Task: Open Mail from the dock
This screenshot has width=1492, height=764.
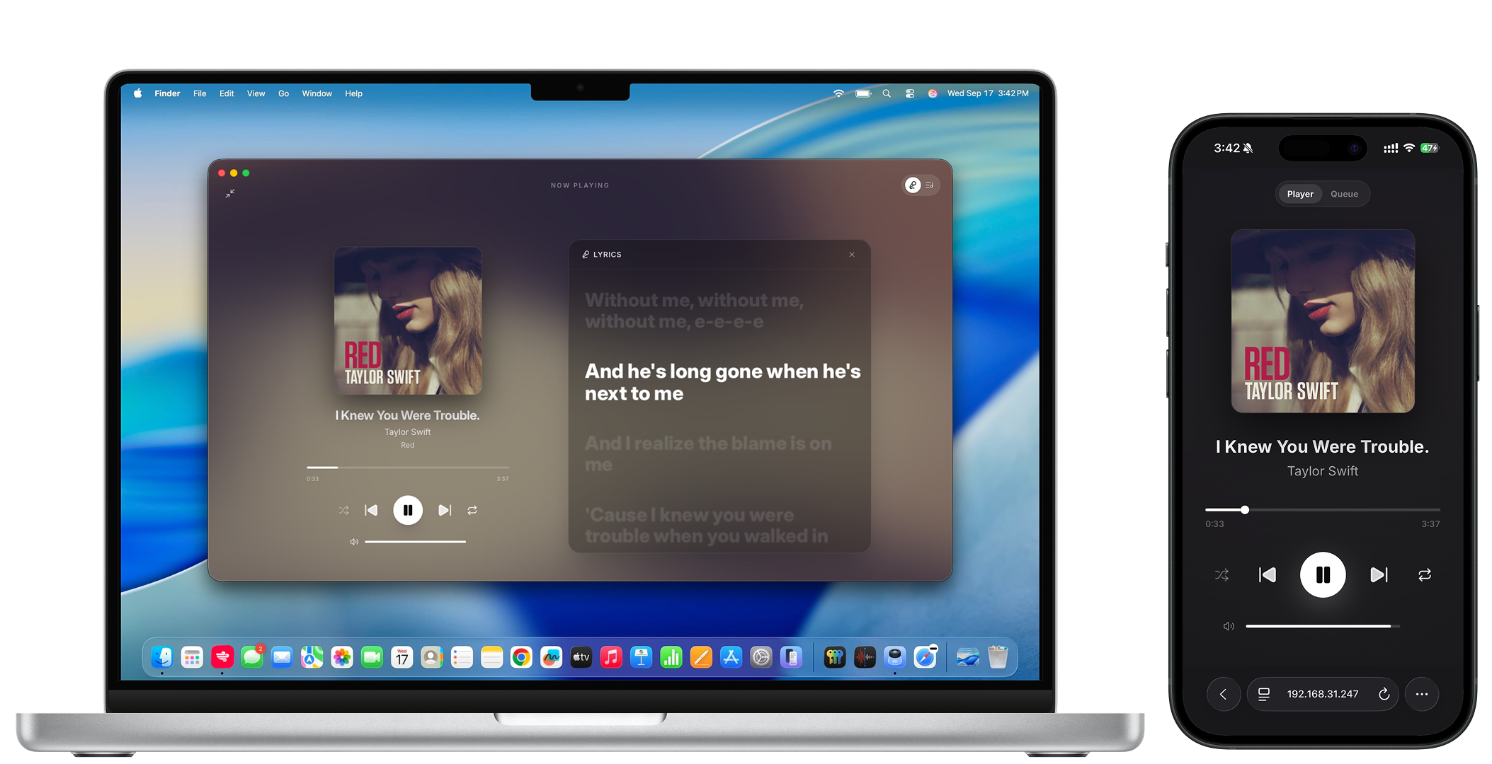Action: point(282,657)
